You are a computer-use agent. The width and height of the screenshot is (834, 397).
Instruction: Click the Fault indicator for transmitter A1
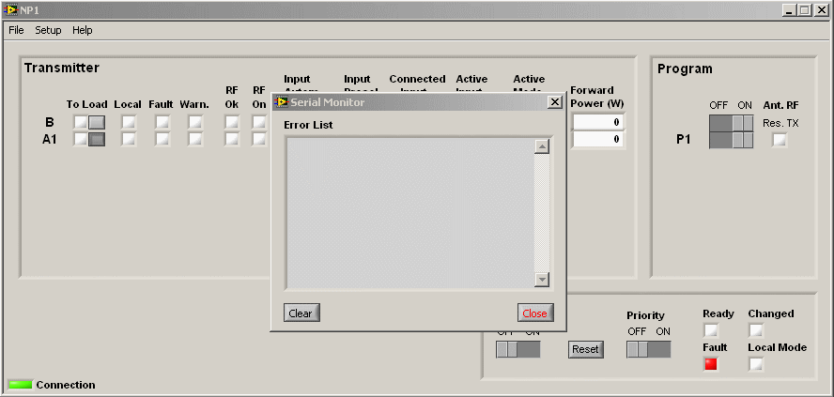162,140
